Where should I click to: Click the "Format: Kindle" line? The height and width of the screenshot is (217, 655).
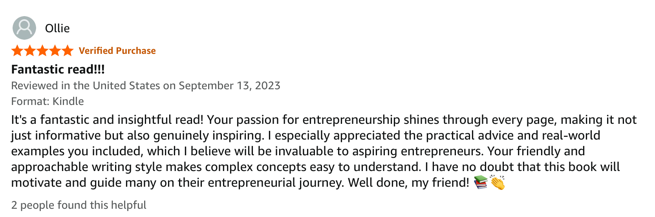[x=48, y=101]
